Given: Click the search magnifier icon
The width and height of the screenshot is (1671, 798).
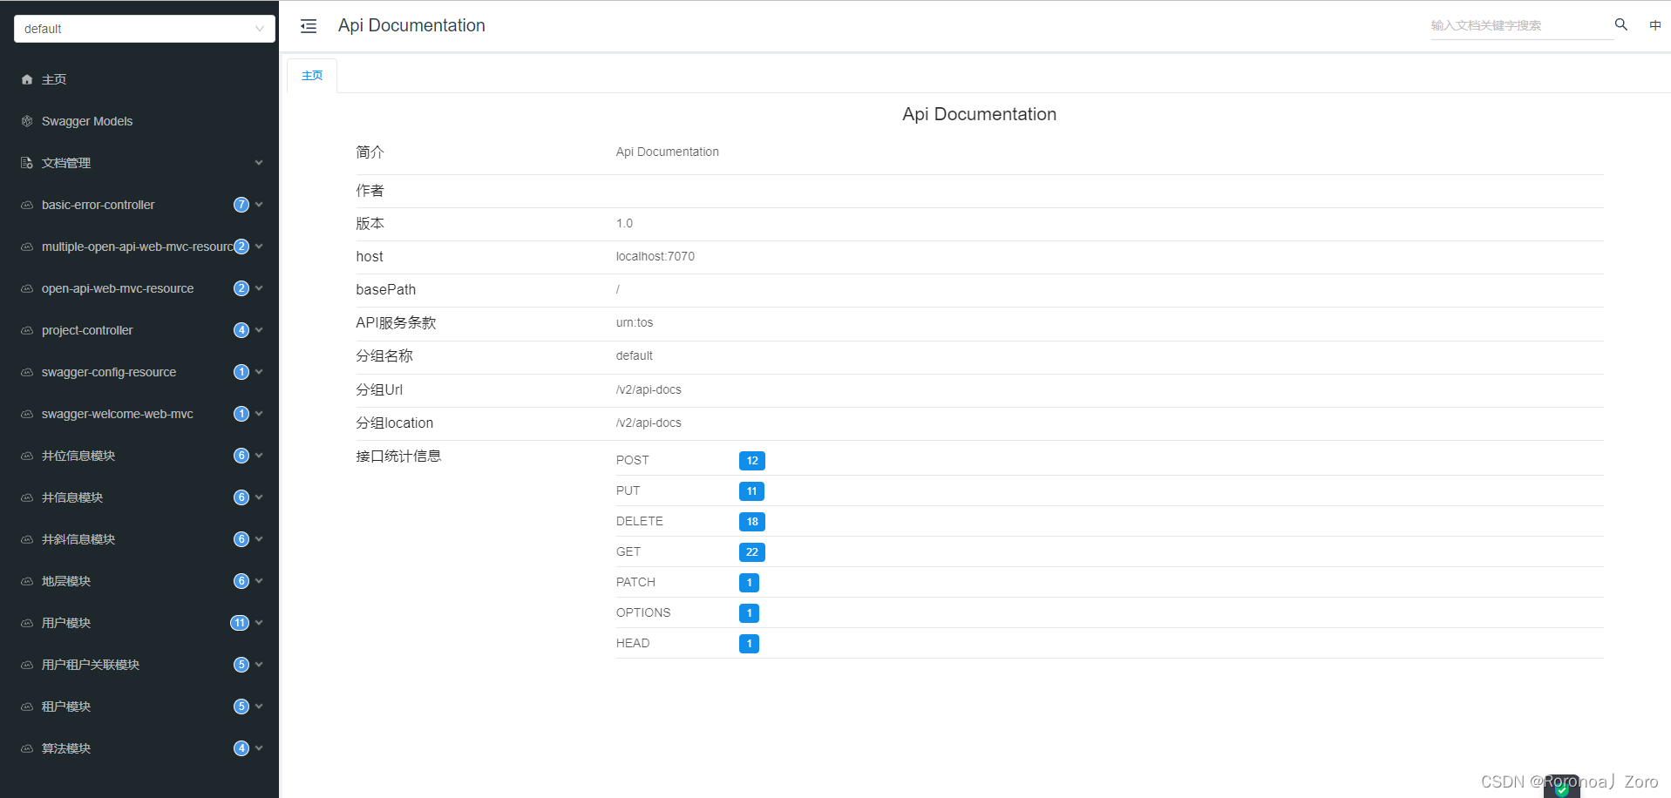Looking at the screenshot, I should 1621,24.
